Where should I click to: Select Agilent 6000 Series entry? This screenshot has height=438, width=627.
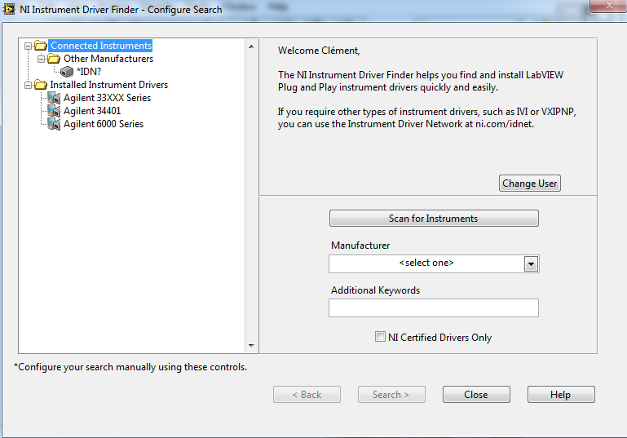(104, 124)
